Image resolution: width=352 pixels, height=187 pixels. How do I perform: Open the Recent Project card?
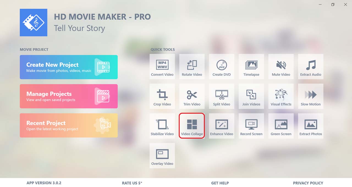tap(69, 125)
